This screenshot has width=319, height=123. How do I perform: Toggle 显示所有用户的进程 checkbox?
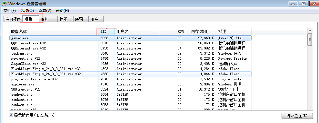[11, 115]
